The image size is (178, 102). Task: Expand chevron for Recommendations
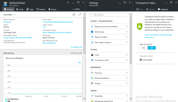(127, 78)
